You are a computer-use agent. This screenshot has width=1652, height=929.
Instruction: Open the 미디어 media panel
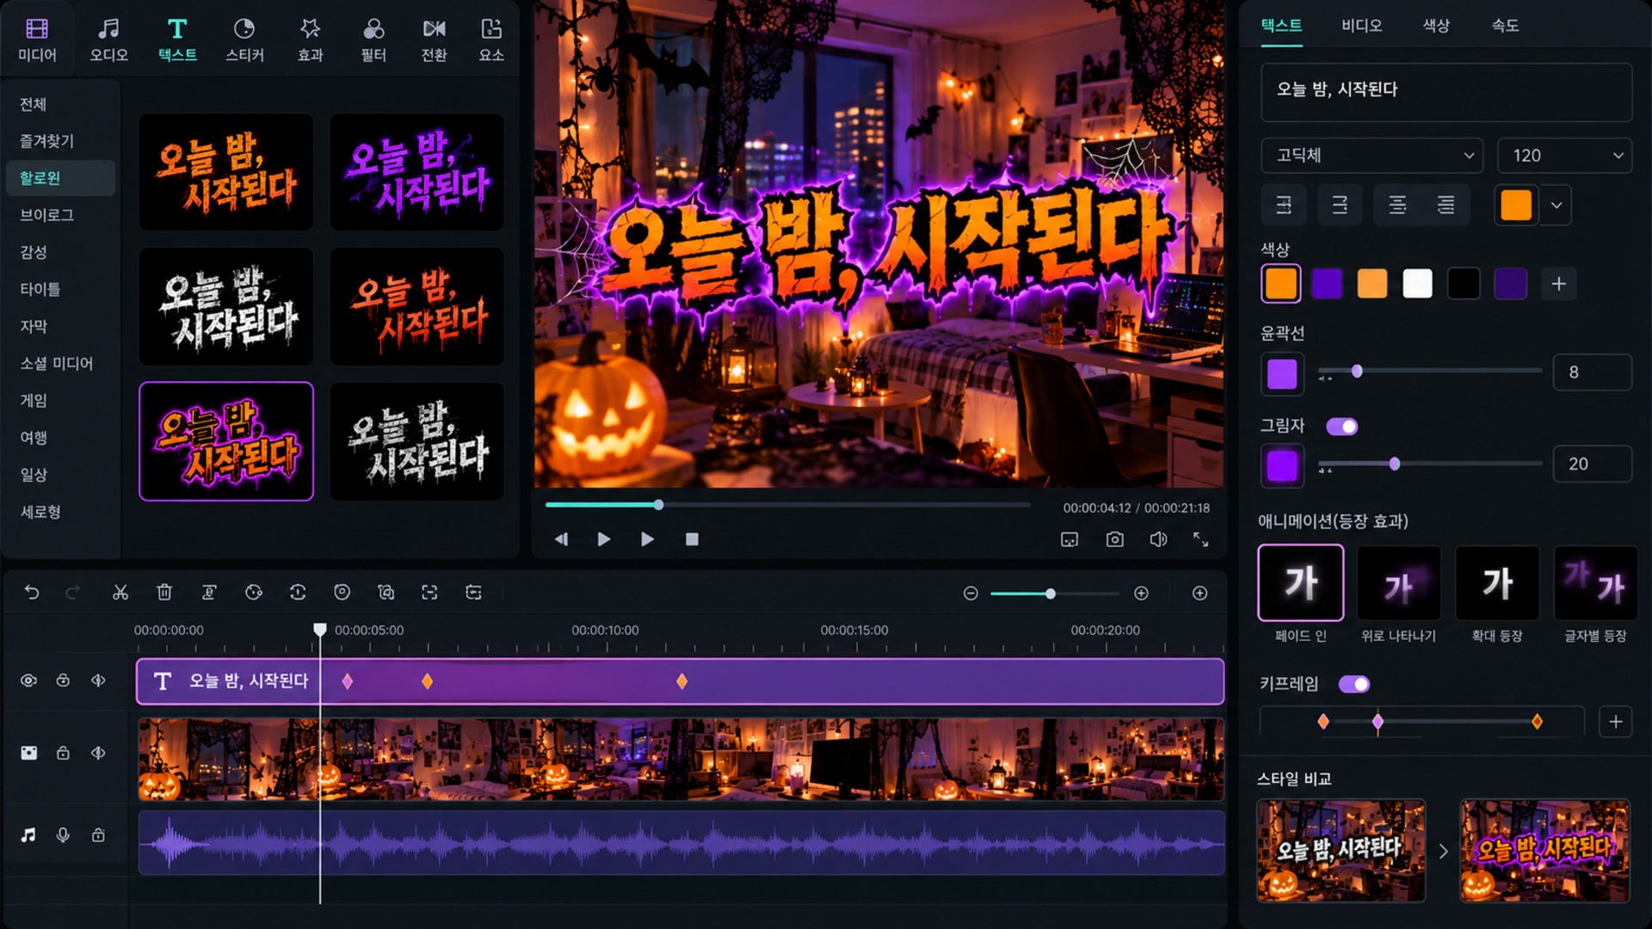[37, 40]
